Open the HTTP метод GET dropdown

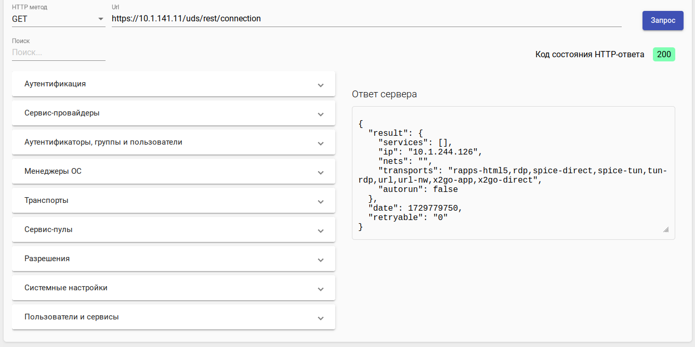pos(58,19)
